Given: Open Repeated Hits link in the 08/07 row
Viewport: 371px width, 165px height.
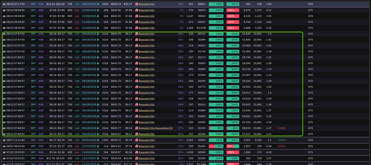Looking at the screenshot, I should tap(147, 140).
